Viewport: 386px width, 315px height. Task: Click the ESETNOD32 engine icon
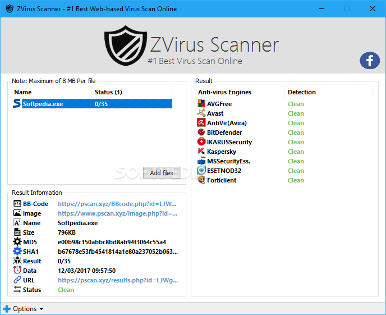(201, 171)
